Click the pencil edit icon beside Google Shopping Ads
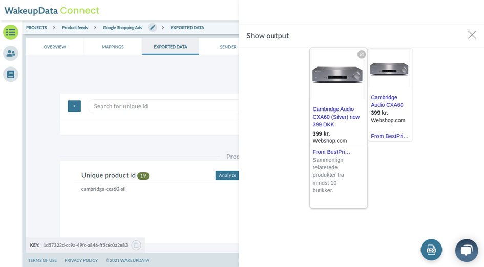Viewport: 484px width, 267px height. click(x=153, y=28)
